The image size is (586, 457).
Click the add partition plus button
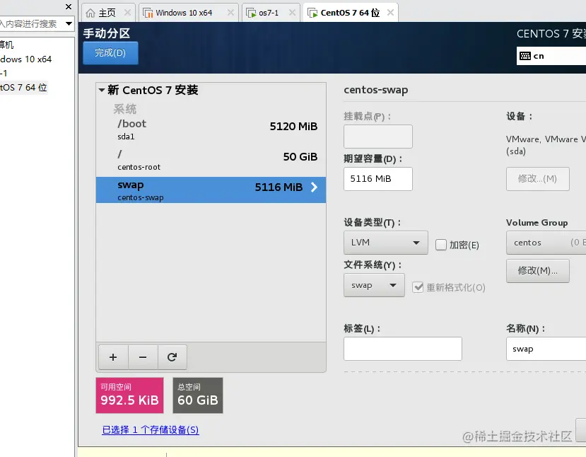113,357
